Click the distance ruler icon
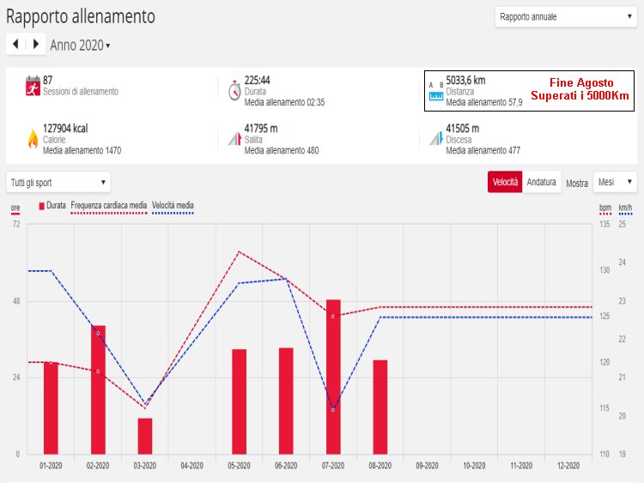The image size is (644, 483). point(435,92)
